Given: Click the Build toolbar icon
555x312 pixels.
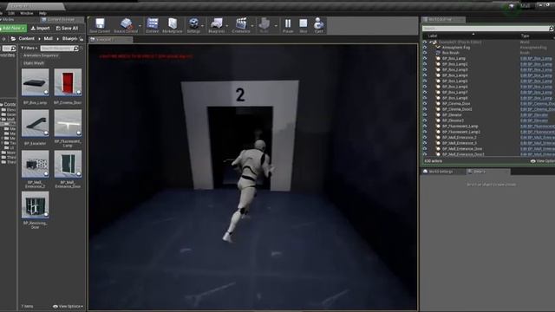Looking at the screenshot, I should coord(264,23).
